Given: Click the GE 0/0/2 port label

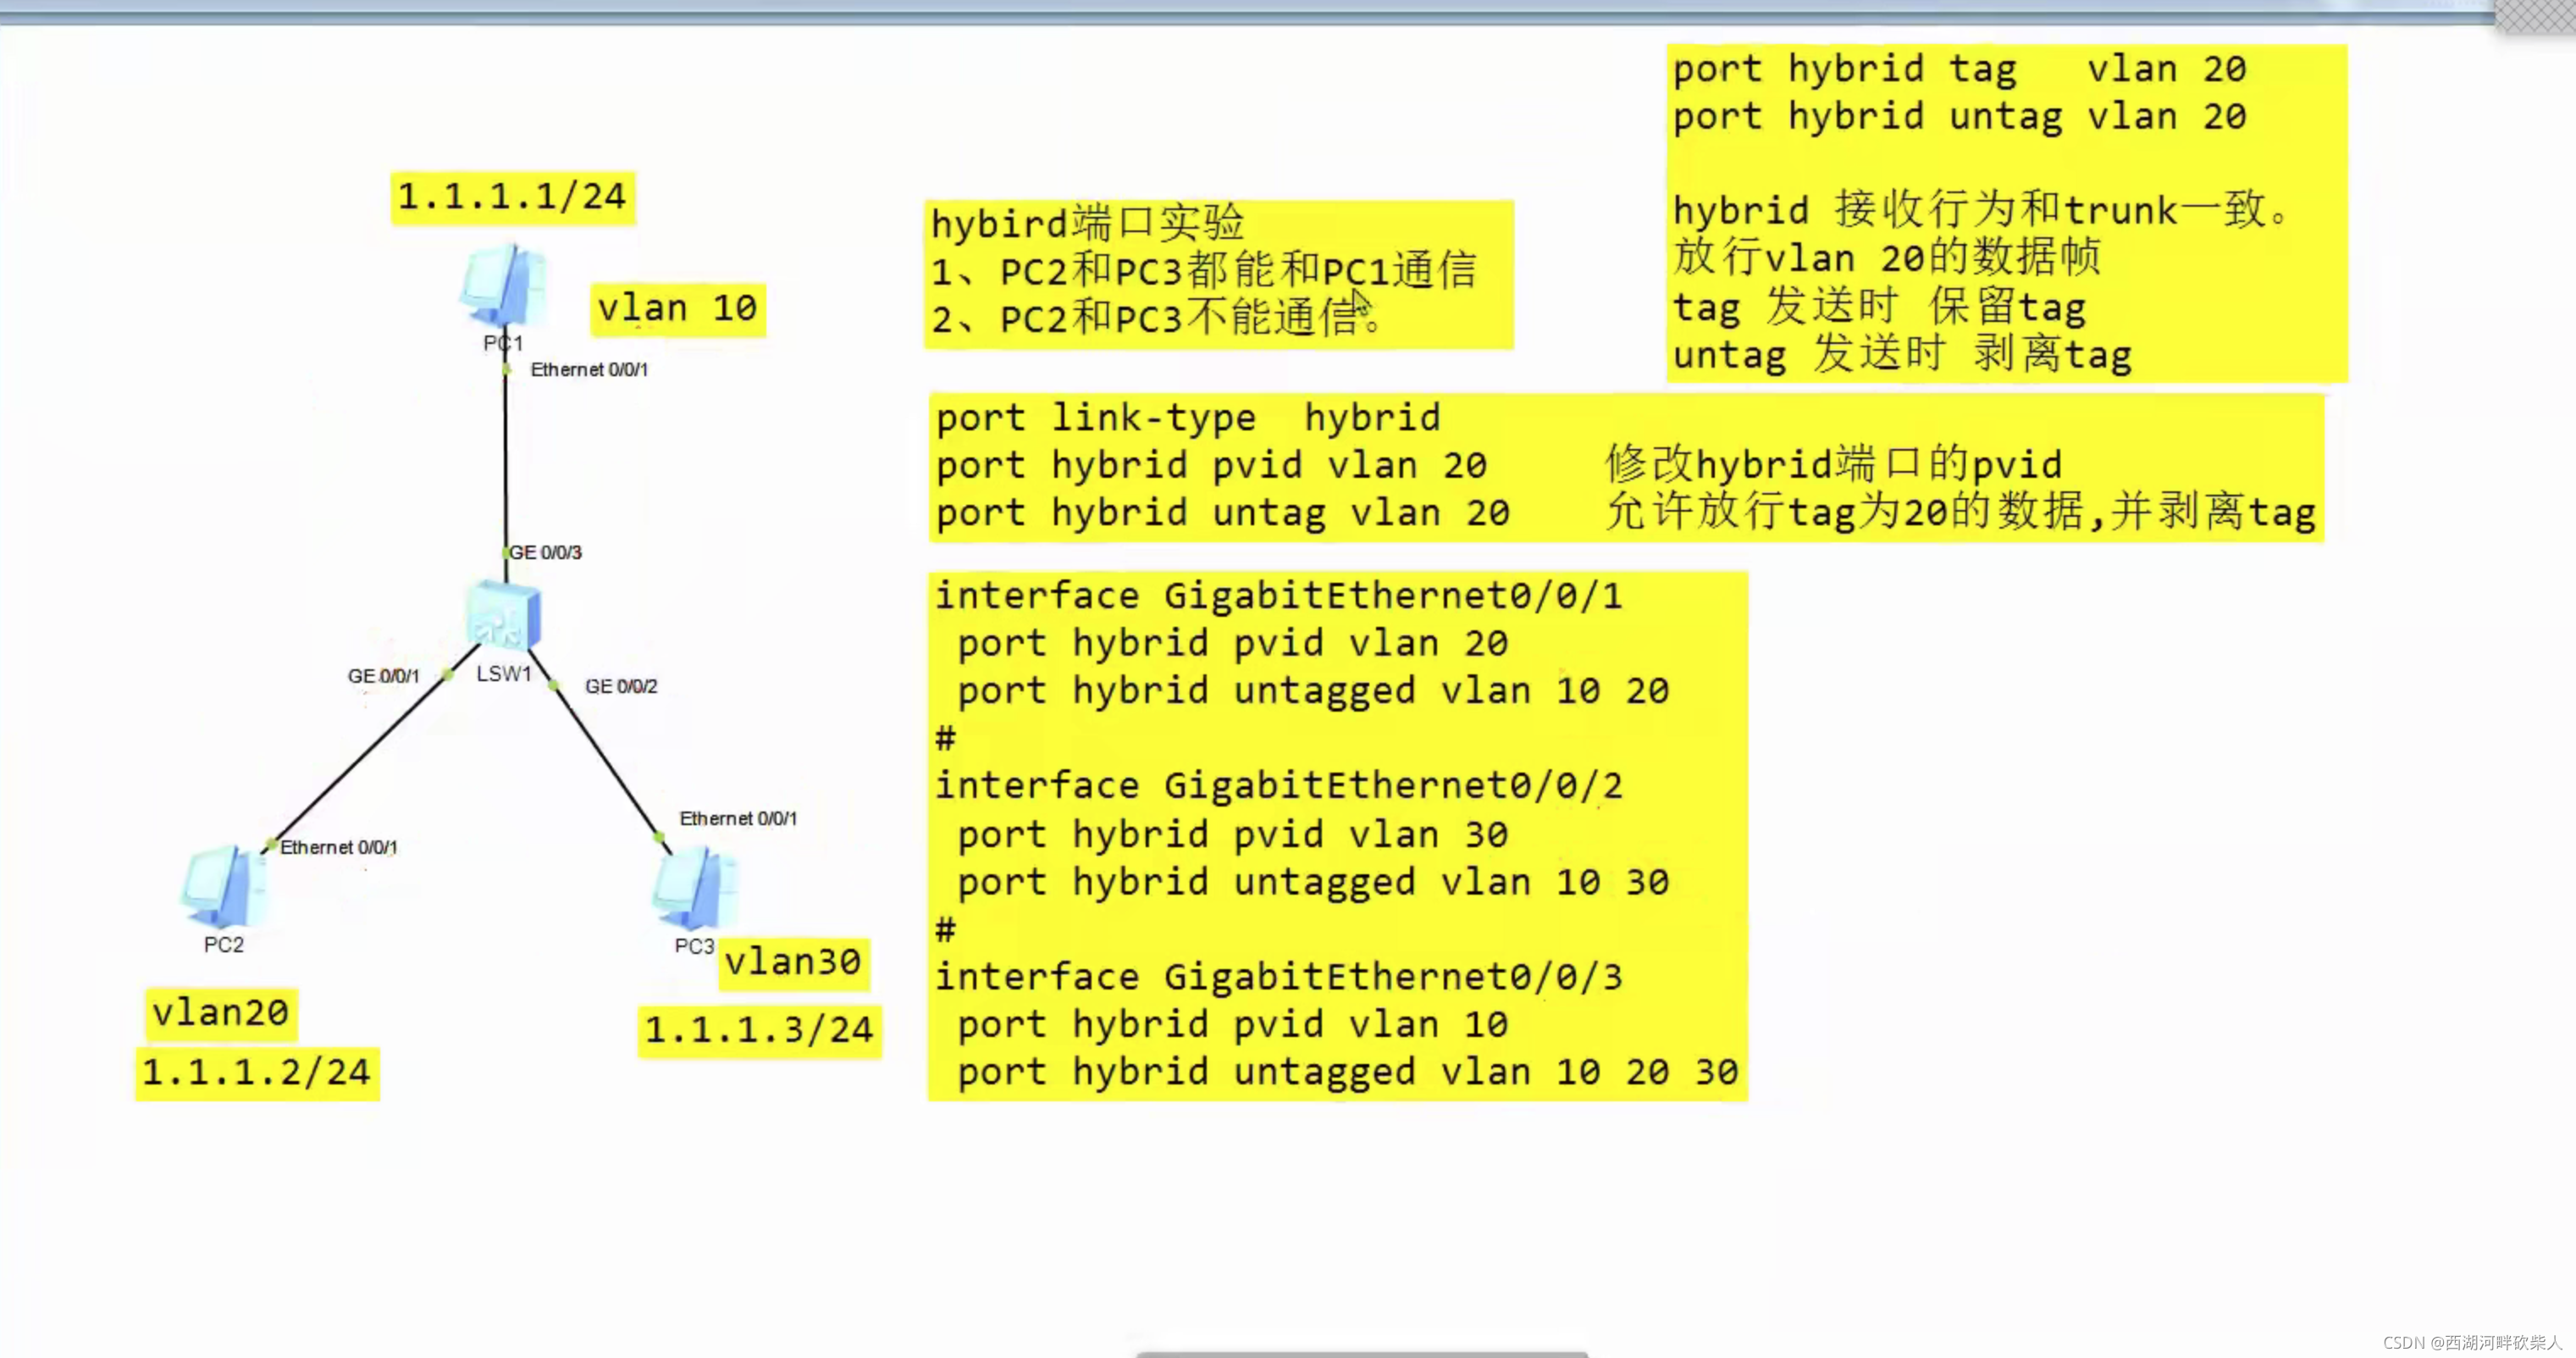Looking at the screenshot, I should click(620, 686).
